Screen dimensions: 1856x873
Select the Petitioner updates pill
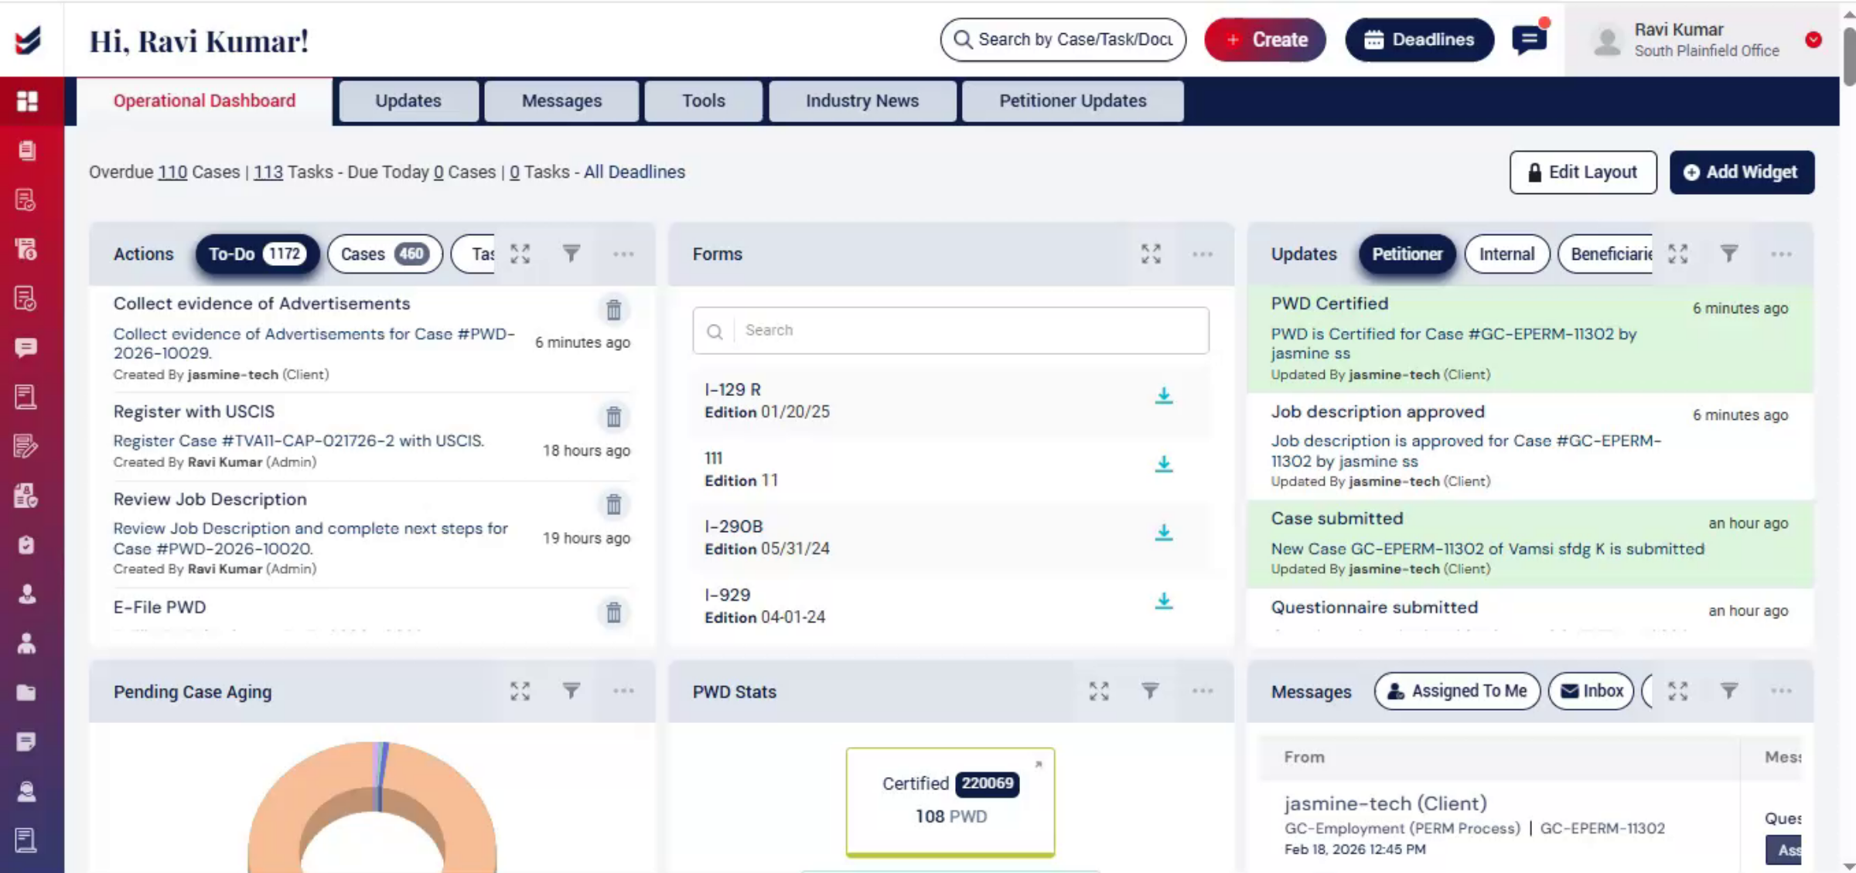tap(1407, 254)
